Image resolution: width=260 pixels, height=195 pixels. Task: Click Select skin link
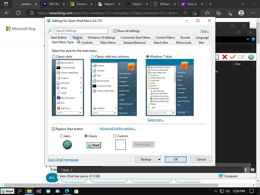(156, 120)
